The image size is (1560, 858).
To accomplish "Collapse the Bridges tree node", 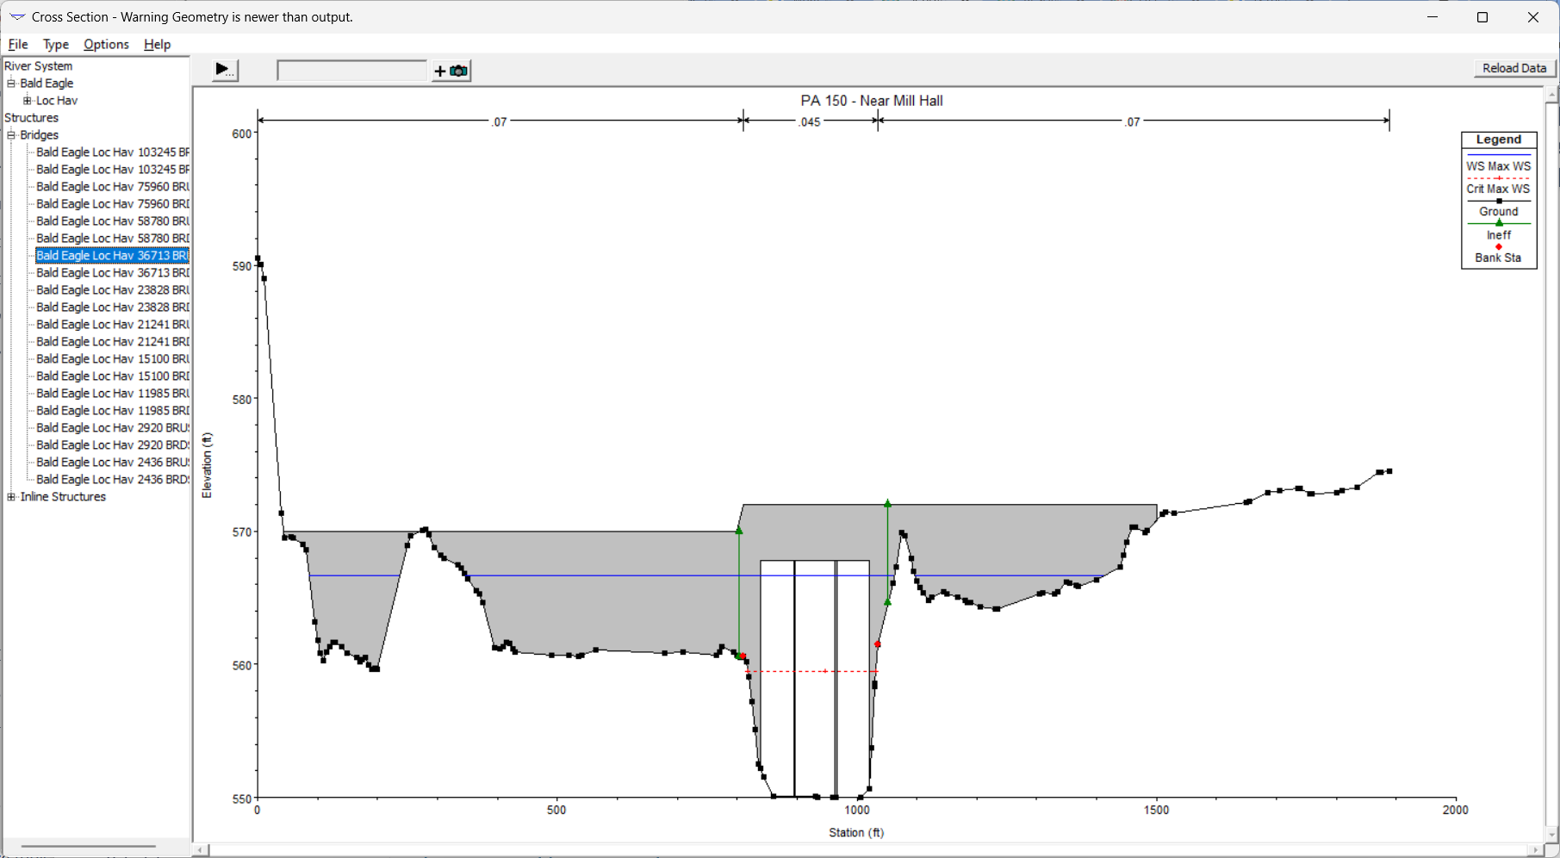I will point(11,135).
